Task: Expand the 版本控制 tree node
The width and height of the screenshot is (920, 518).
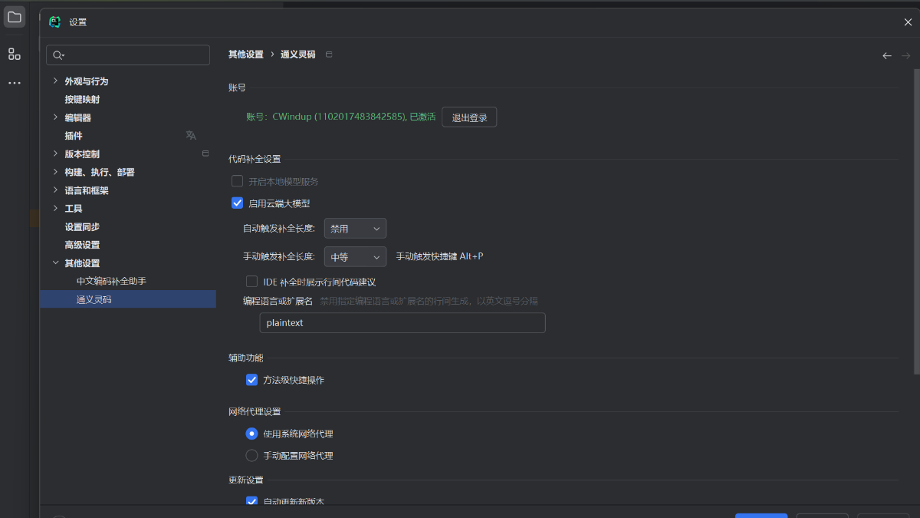Action: click(x=55, y=153)
